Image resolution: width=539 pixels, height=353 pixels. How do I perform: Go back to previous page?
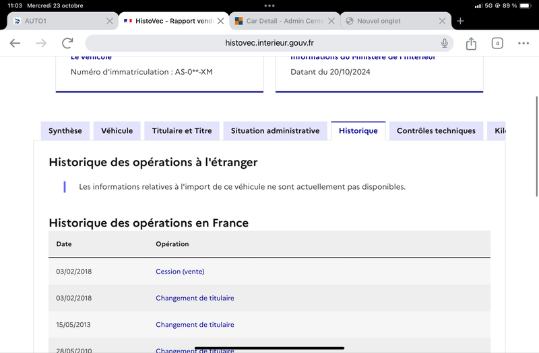point(15,43)
